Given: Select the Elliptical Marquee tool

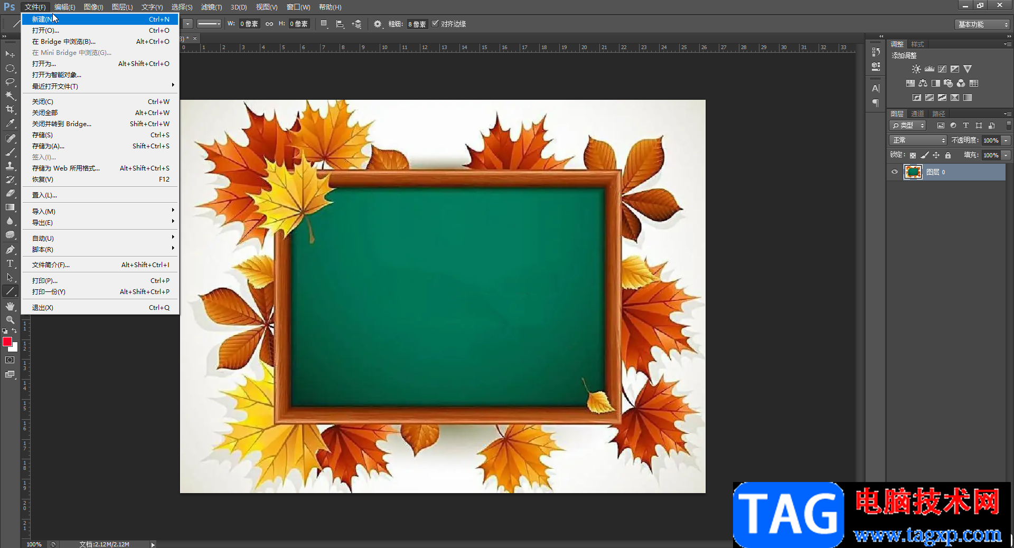Looking at the screenshot, I should point(10,68).
